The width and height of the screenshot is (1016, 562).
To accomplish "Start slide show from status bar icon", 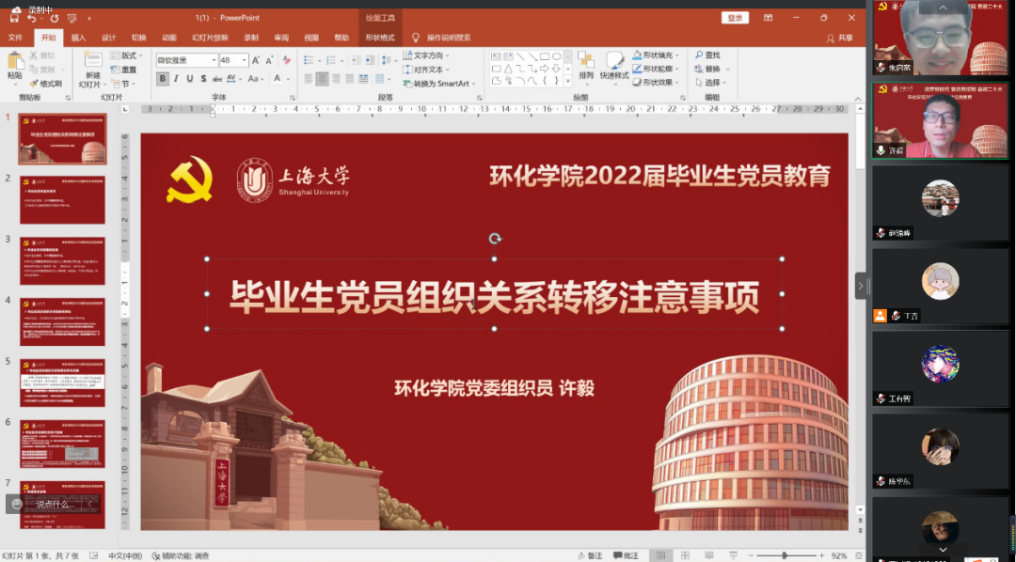I will (733, 555).
